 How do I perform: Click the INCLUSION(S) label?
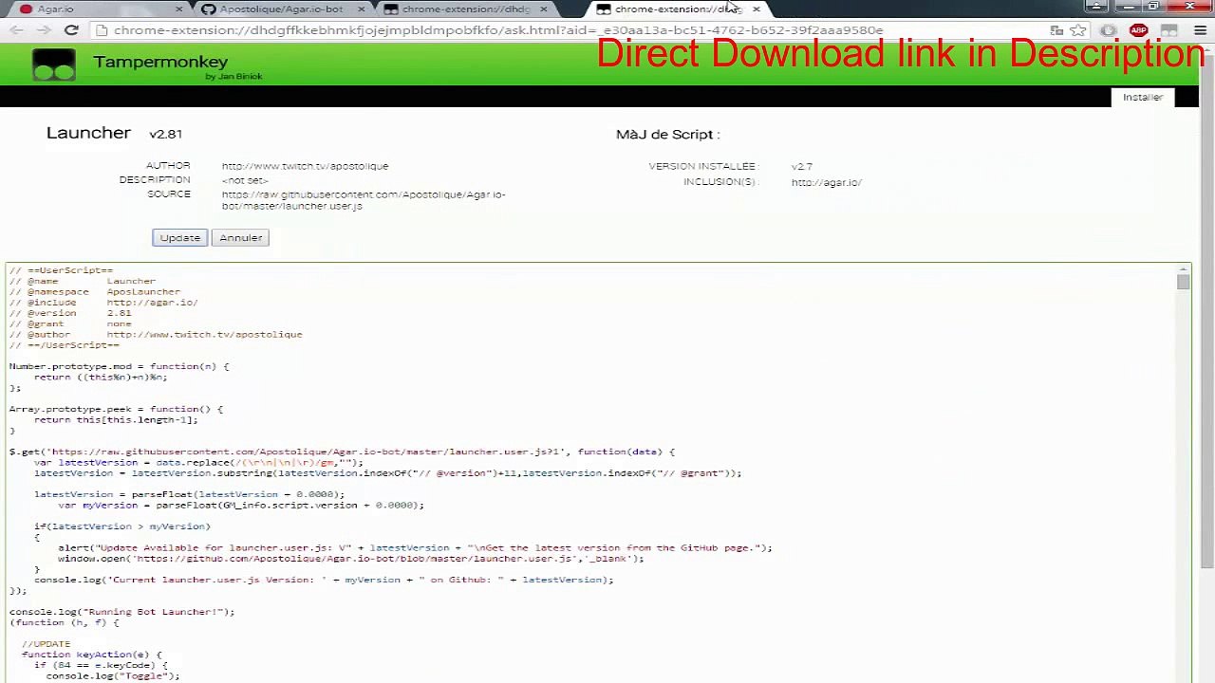point(720,182)
